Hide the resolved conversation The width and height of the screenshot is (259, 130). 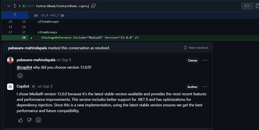[x=196, y=48]
